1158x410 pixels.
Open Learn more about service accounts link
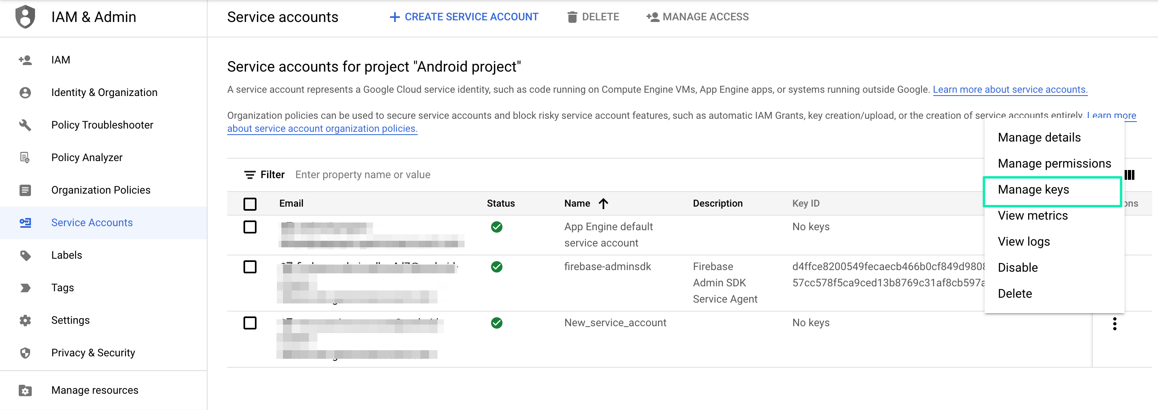click(1010, 89)
